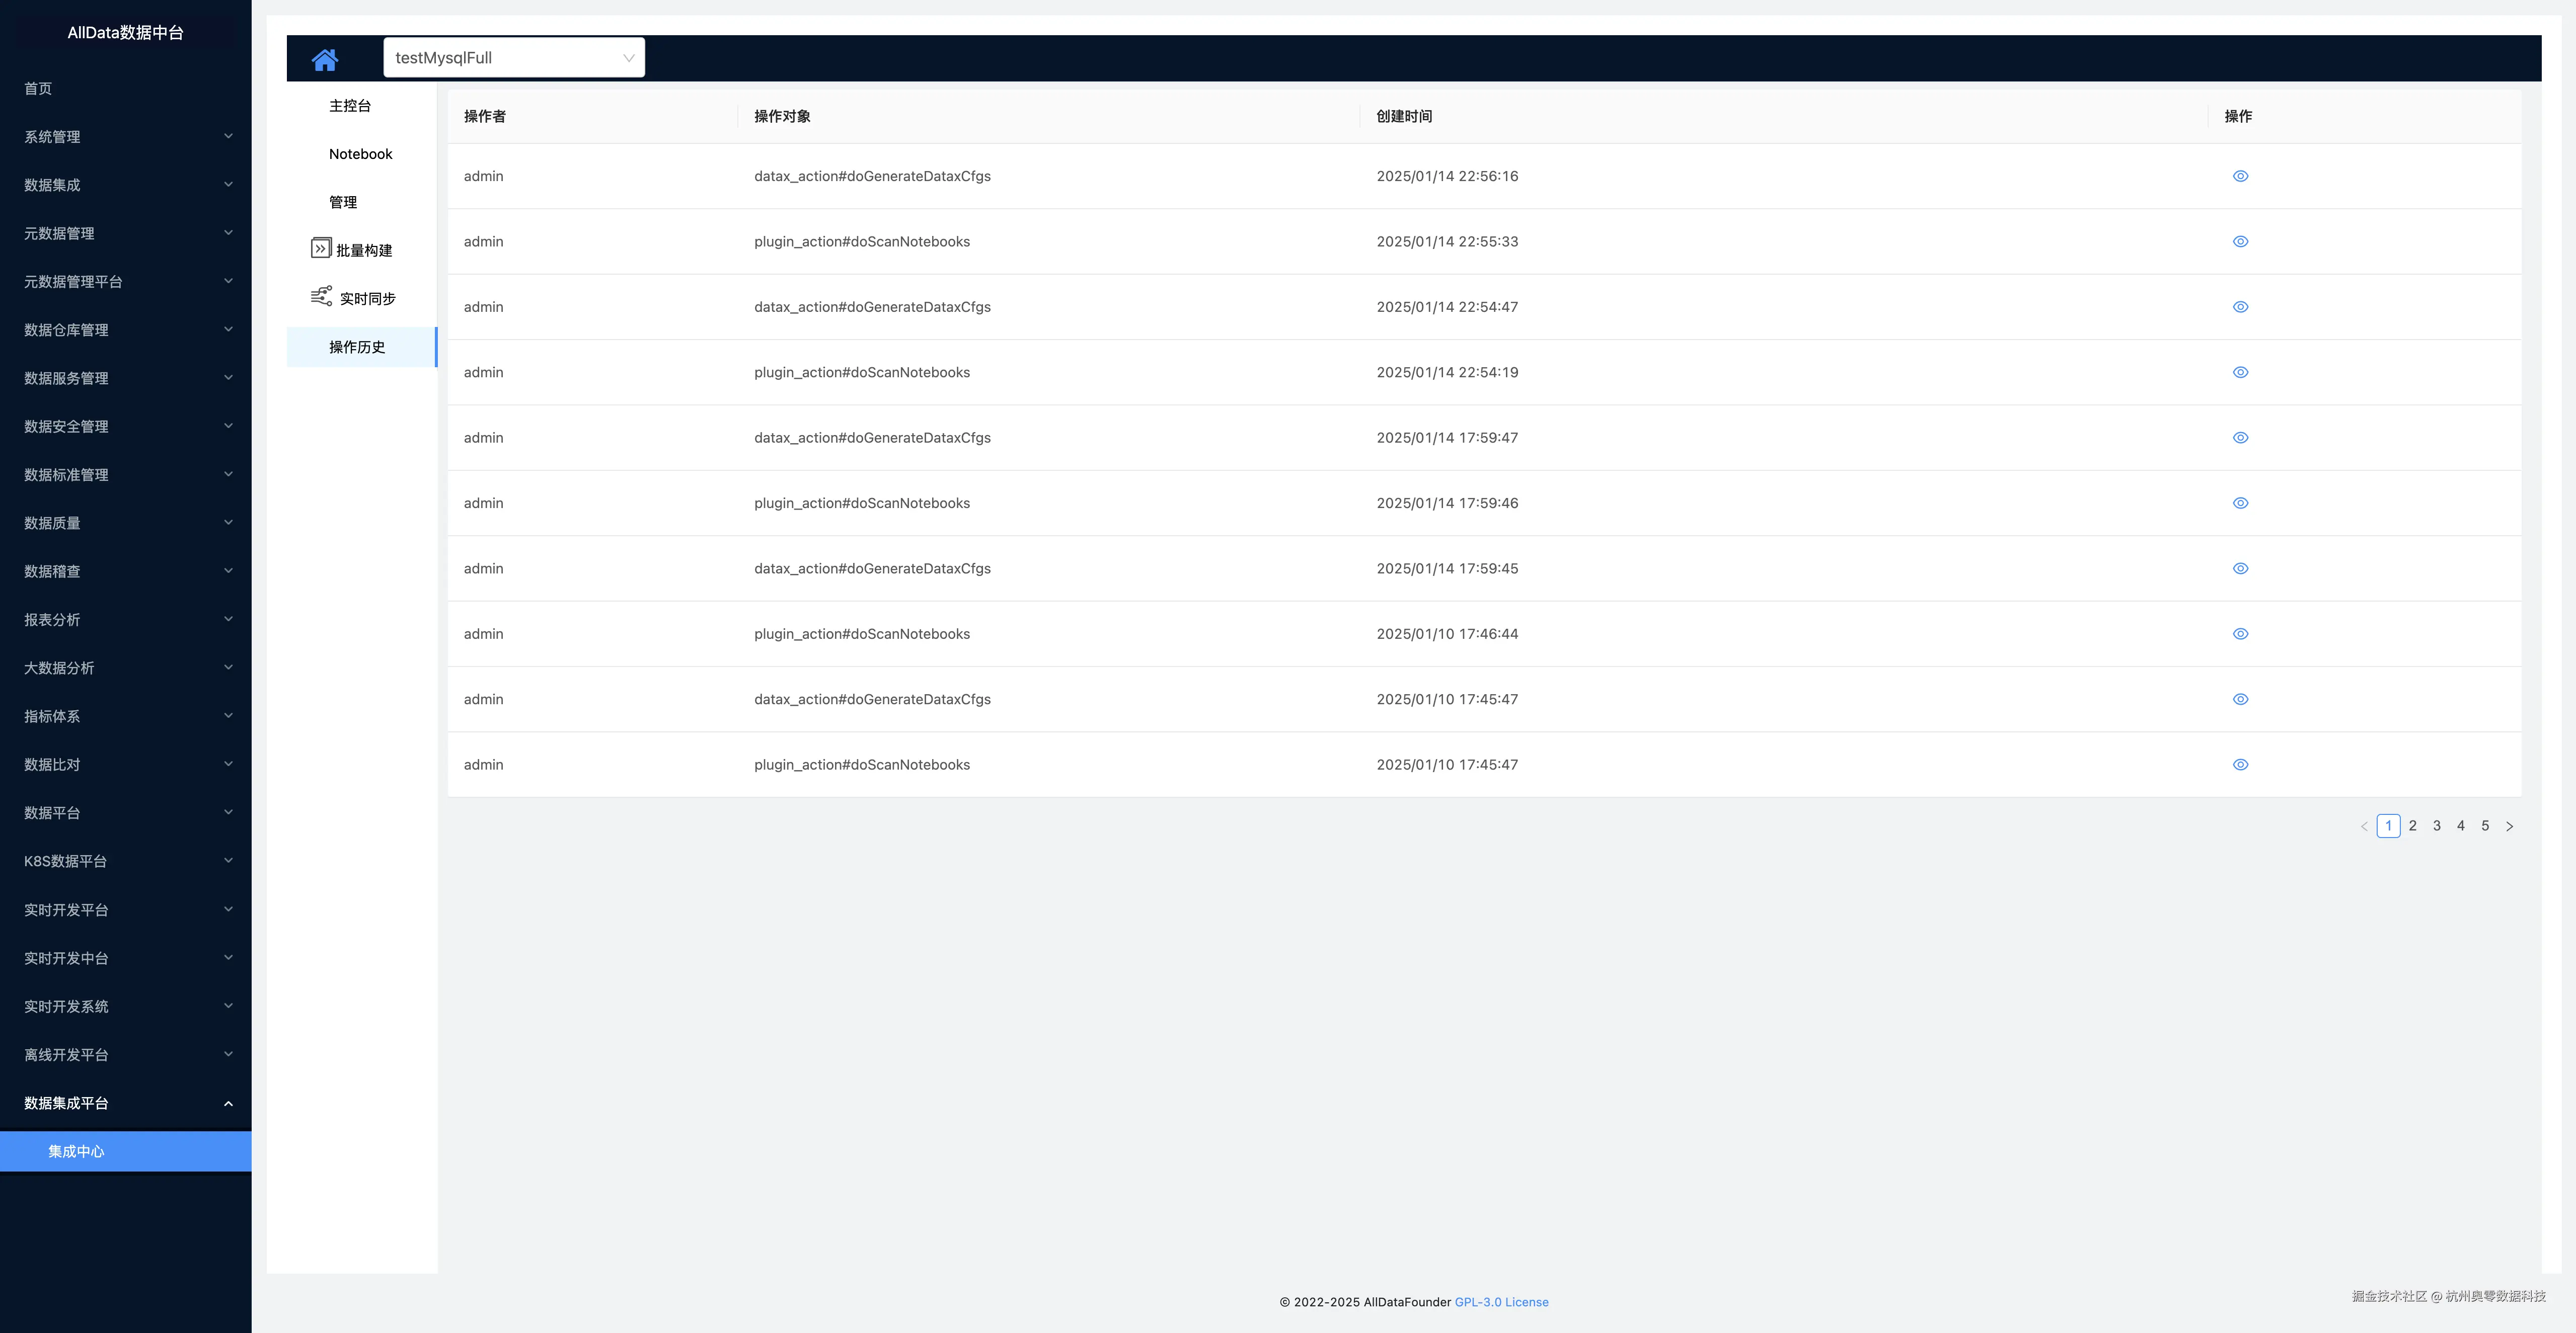Viewport: 2576px width, 1333px height.
Task: Click eye icon for the 2025/01/10 17:46:44 row
Action: pyautogui.click(x=2240, y=633)
